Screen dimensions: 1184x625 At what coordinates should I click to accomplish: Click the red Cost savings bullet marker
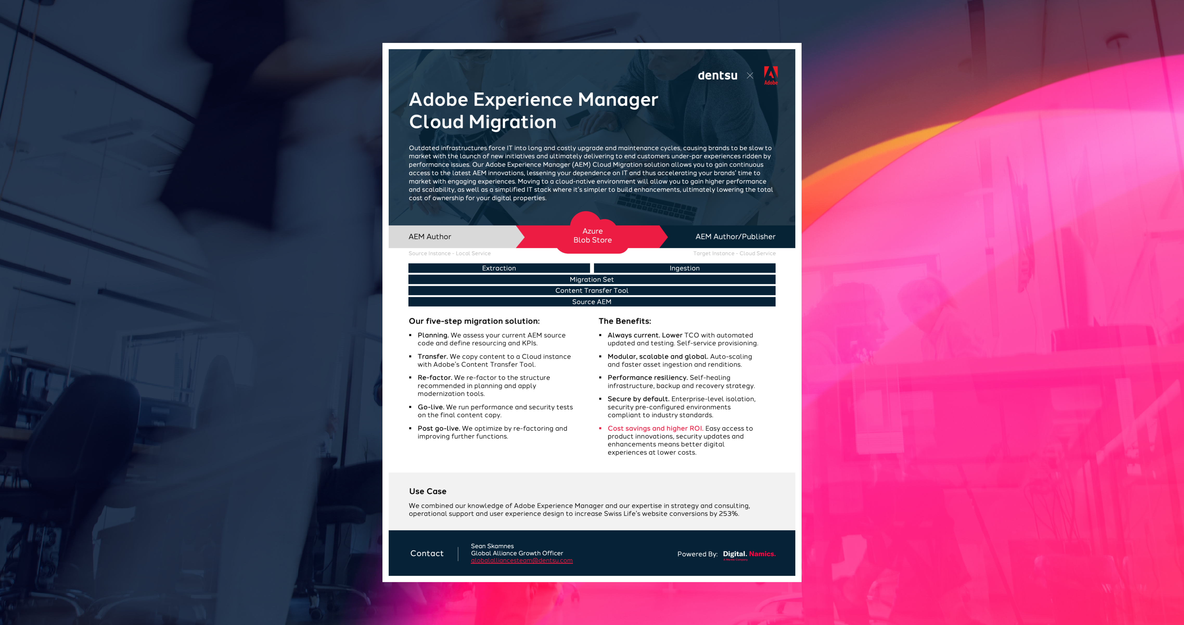[600, 428]
